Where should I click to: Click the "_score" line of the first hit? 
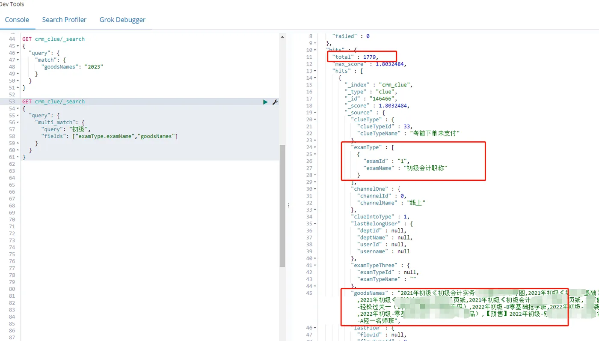click(377, 106)
